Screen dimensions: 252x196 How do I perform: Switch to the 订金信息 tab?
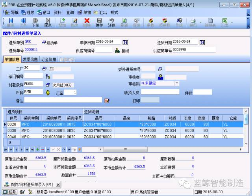(x=48, y=60)
